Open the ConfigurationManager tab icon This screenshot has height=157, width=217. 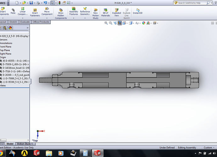5,28
